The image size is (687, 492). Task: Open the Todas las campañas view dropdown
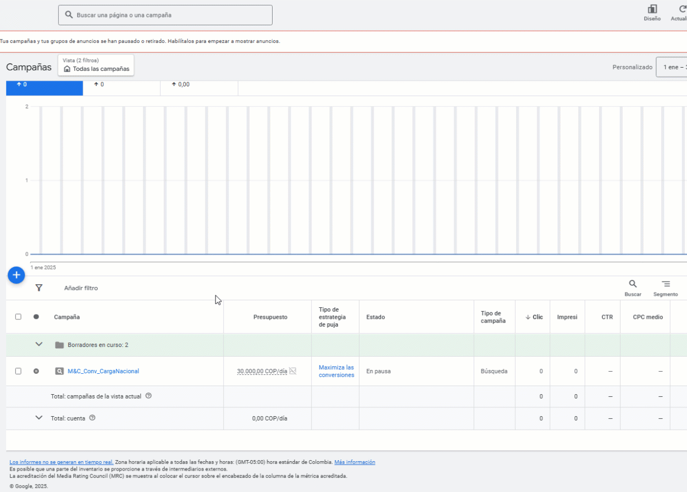pyautogui.click(x=96, y=65)
